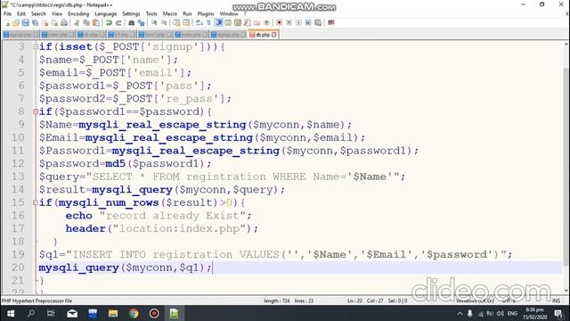Click the Open file toolbar icon
The width and height of the screenshot is (570, 321).
16,22
